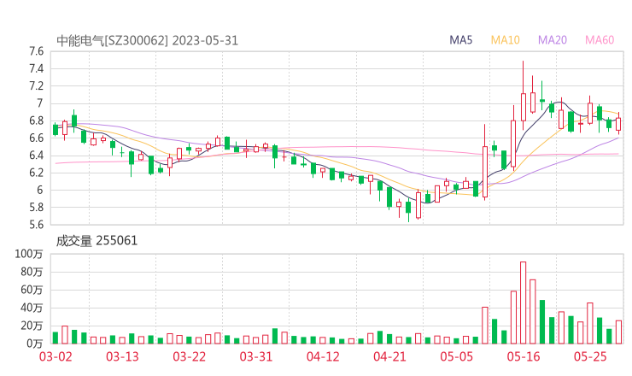
Task: Click the 5.6 price axis label
Action: coord(36,224)
